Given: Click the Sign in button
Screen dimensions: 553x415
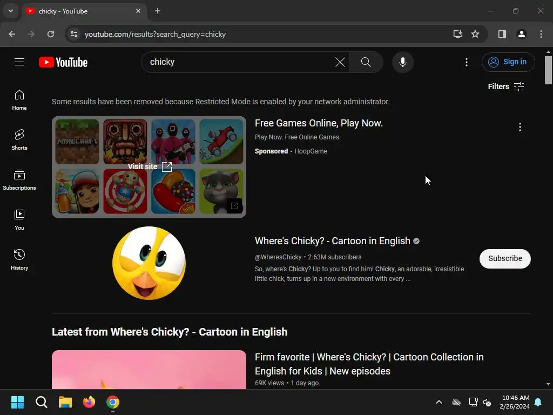Looking at the screenshot, I should point(508,62).
